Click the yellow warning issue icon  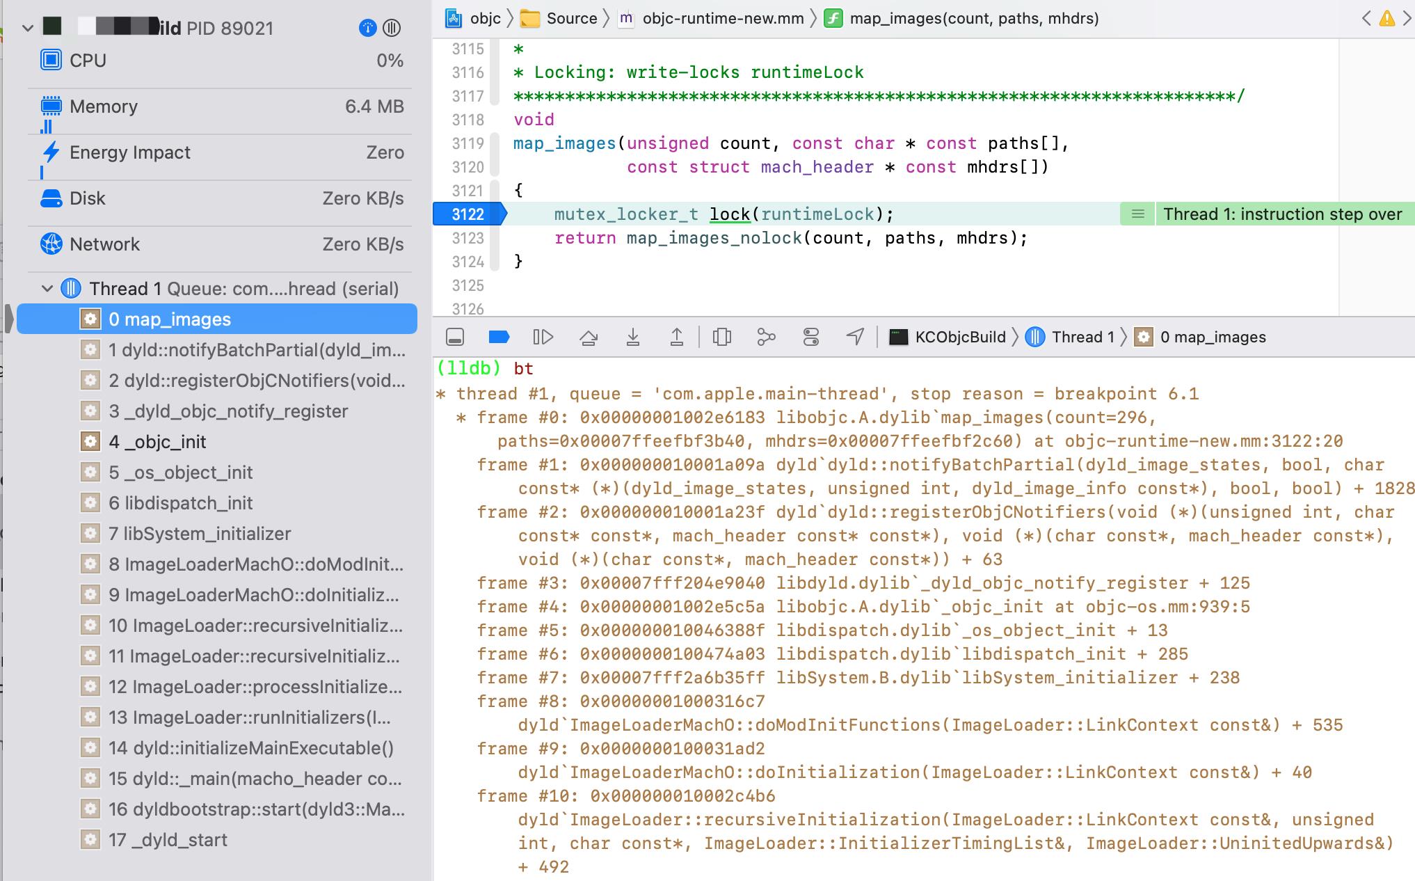1387,18
